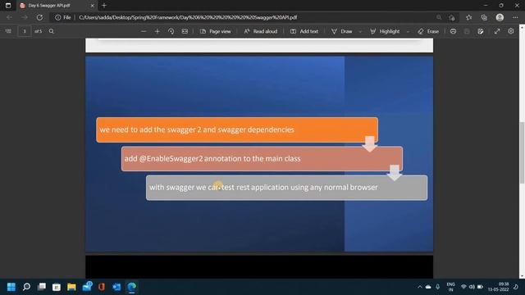Image resolution: width=525 pixels, height=295 pixels.
Task: Expand the Draw tool options dropdown
Action: (360, 31)
